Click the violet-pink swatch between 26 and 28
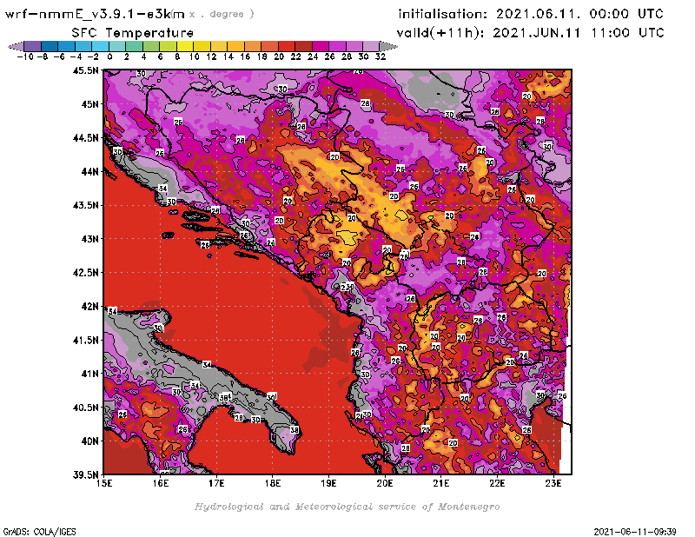This screenshot has width=695, height=537. (337, 47)
